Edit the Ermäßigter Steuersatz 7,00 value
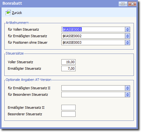This screenshot has width=141, height=132. [68, 68]
